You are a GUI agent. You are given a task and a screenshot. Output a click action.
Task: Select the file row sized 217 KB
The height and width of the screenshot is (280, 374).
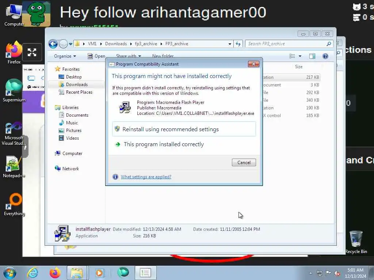point(291,77)
